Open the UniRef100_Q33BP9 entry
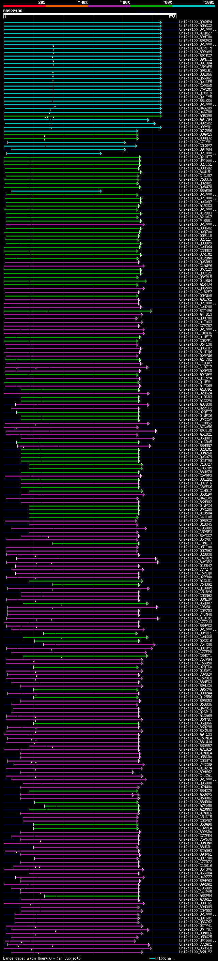Viewport: 218px width, 961px height. (196, 243)
